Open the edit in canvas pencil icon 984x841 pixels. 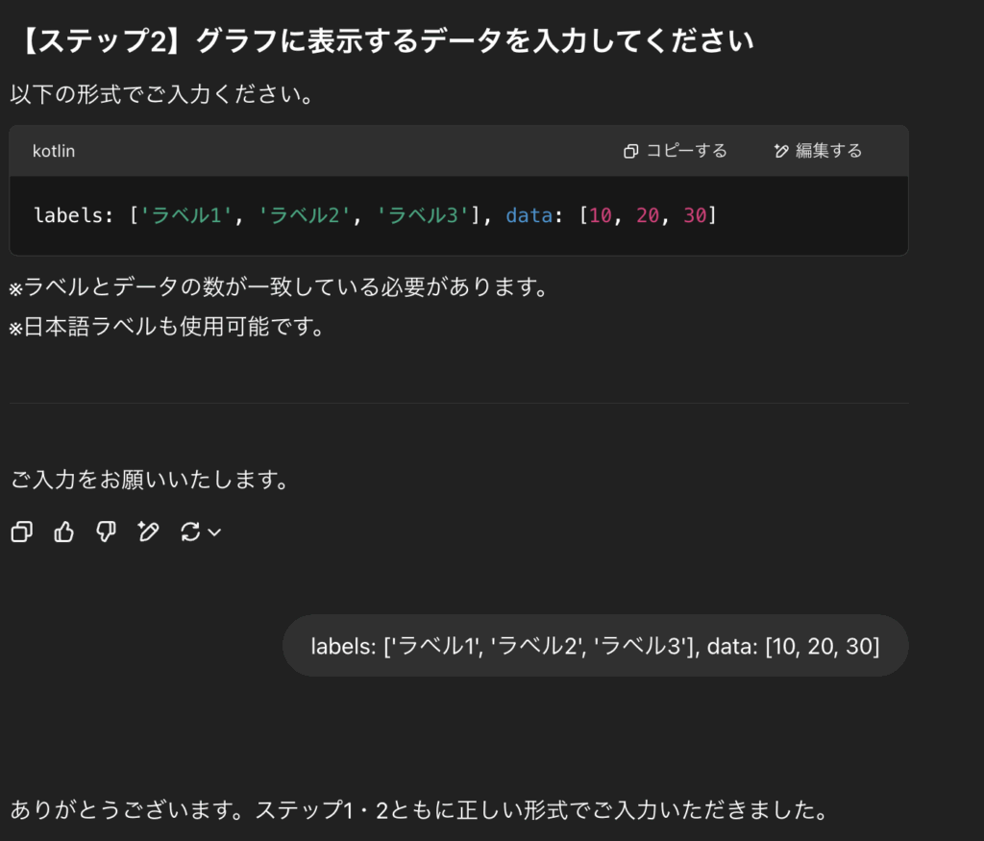point(148,532)
